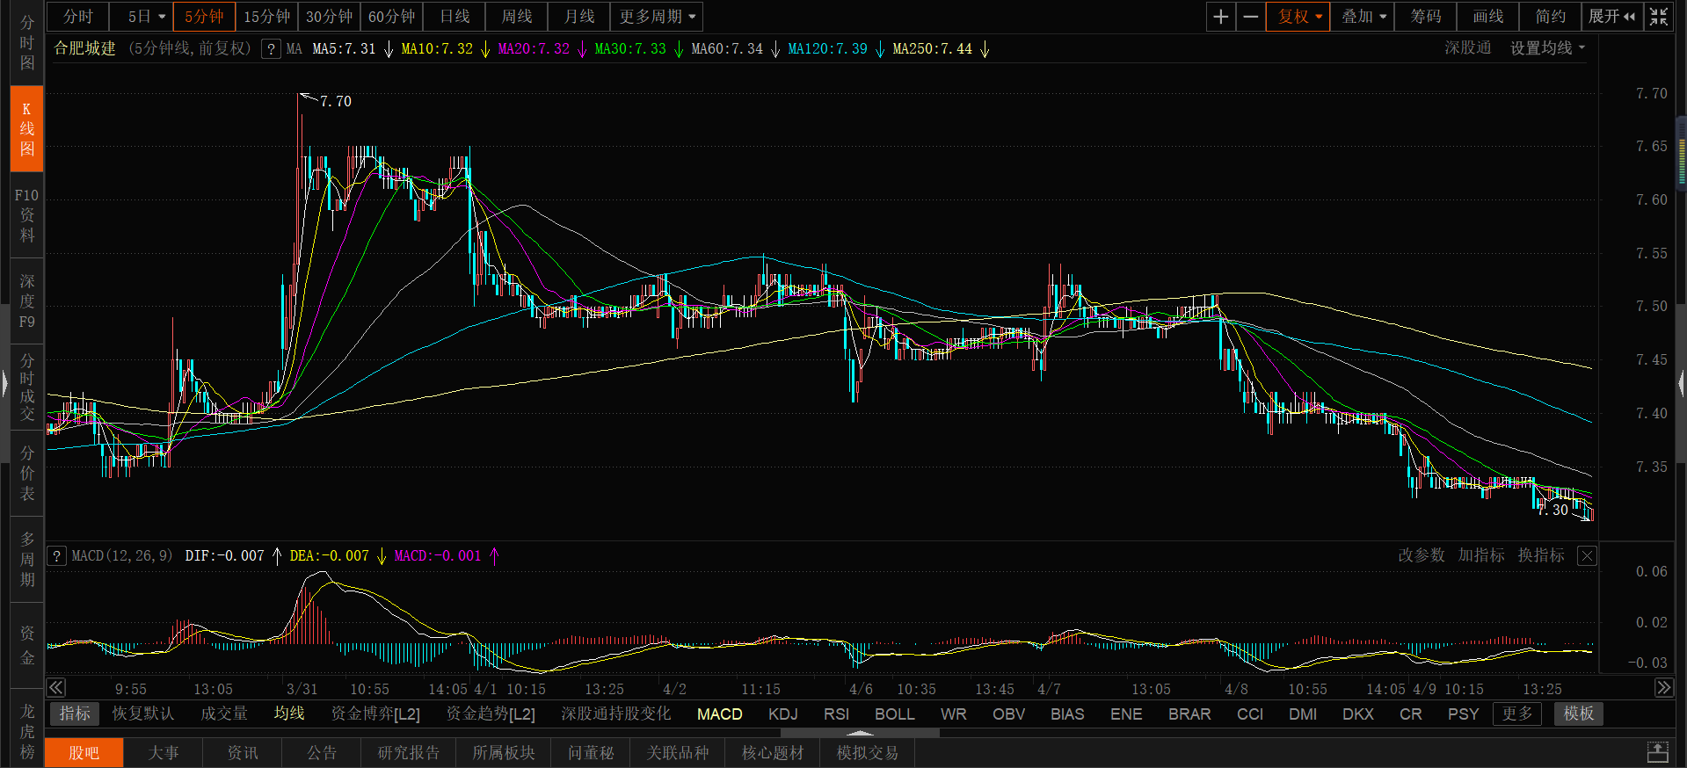
Task: Click 更多 indicators button
Action: 1516,714
